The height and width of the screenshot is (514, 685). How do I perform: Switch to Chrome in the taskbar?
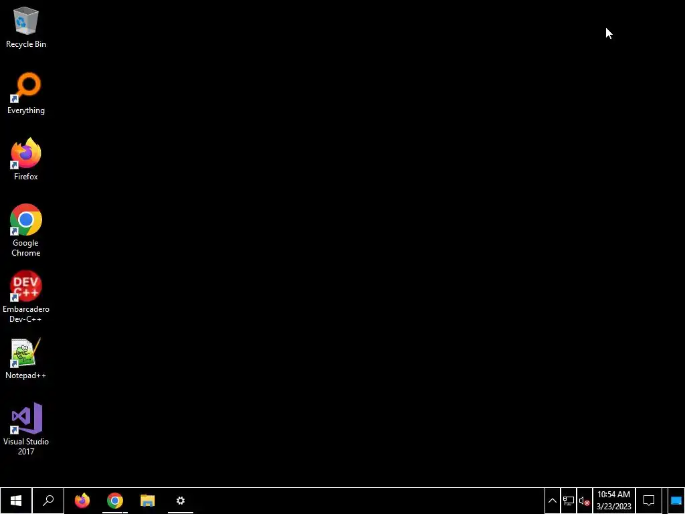(x=115, y=501)
